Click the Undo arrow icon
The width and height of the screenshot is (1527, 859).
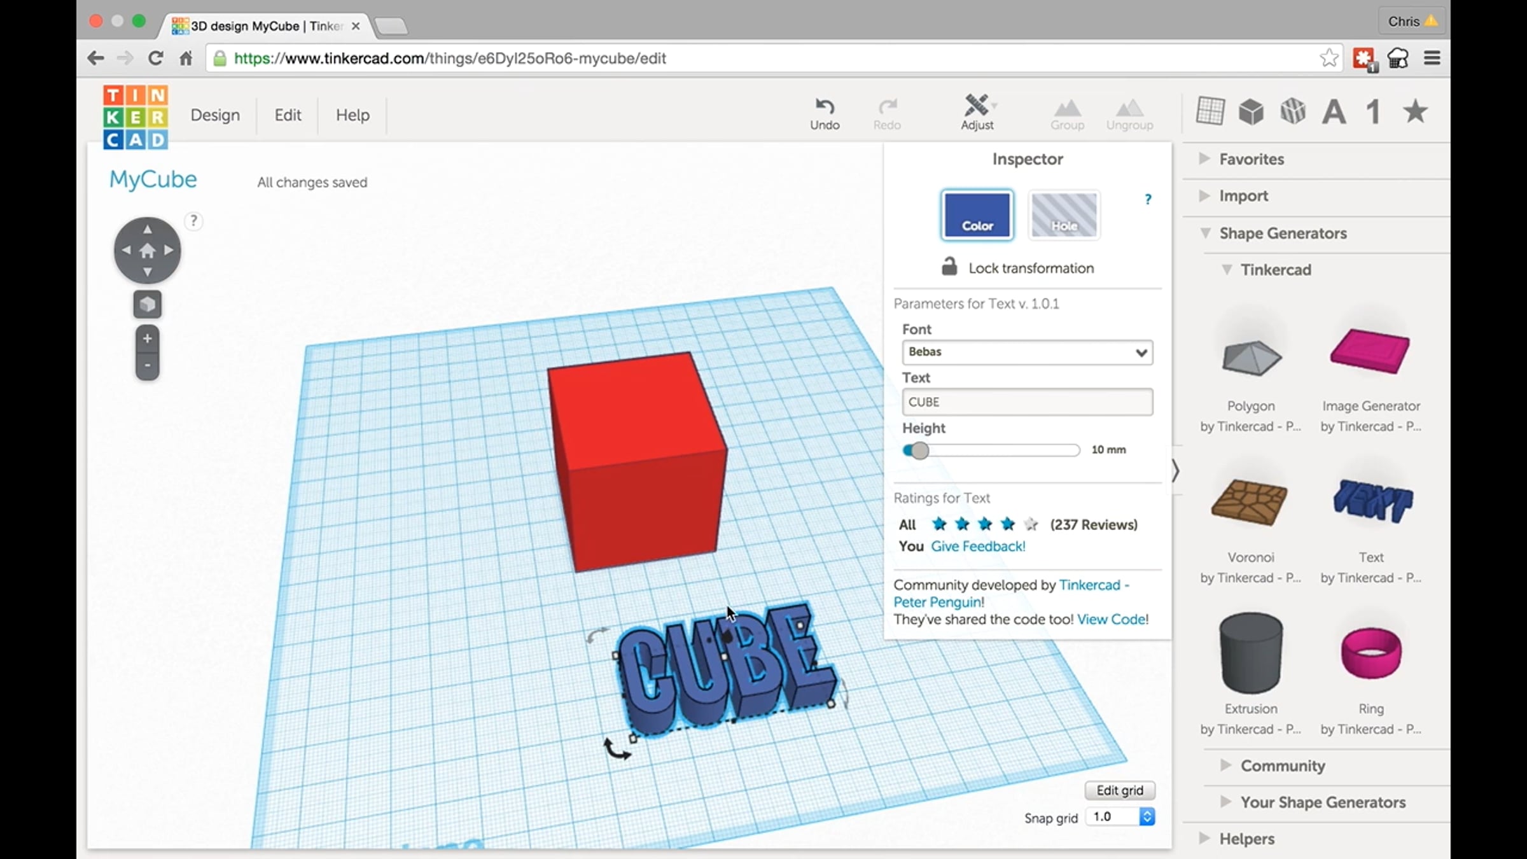pos(825,106)
